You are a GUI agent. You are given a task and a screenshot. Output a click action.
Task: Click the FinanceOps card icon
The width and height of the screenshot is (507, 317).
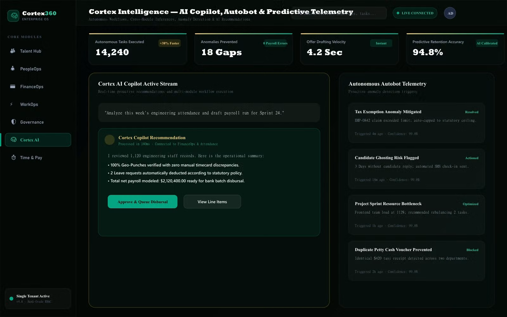coord(13,86)
